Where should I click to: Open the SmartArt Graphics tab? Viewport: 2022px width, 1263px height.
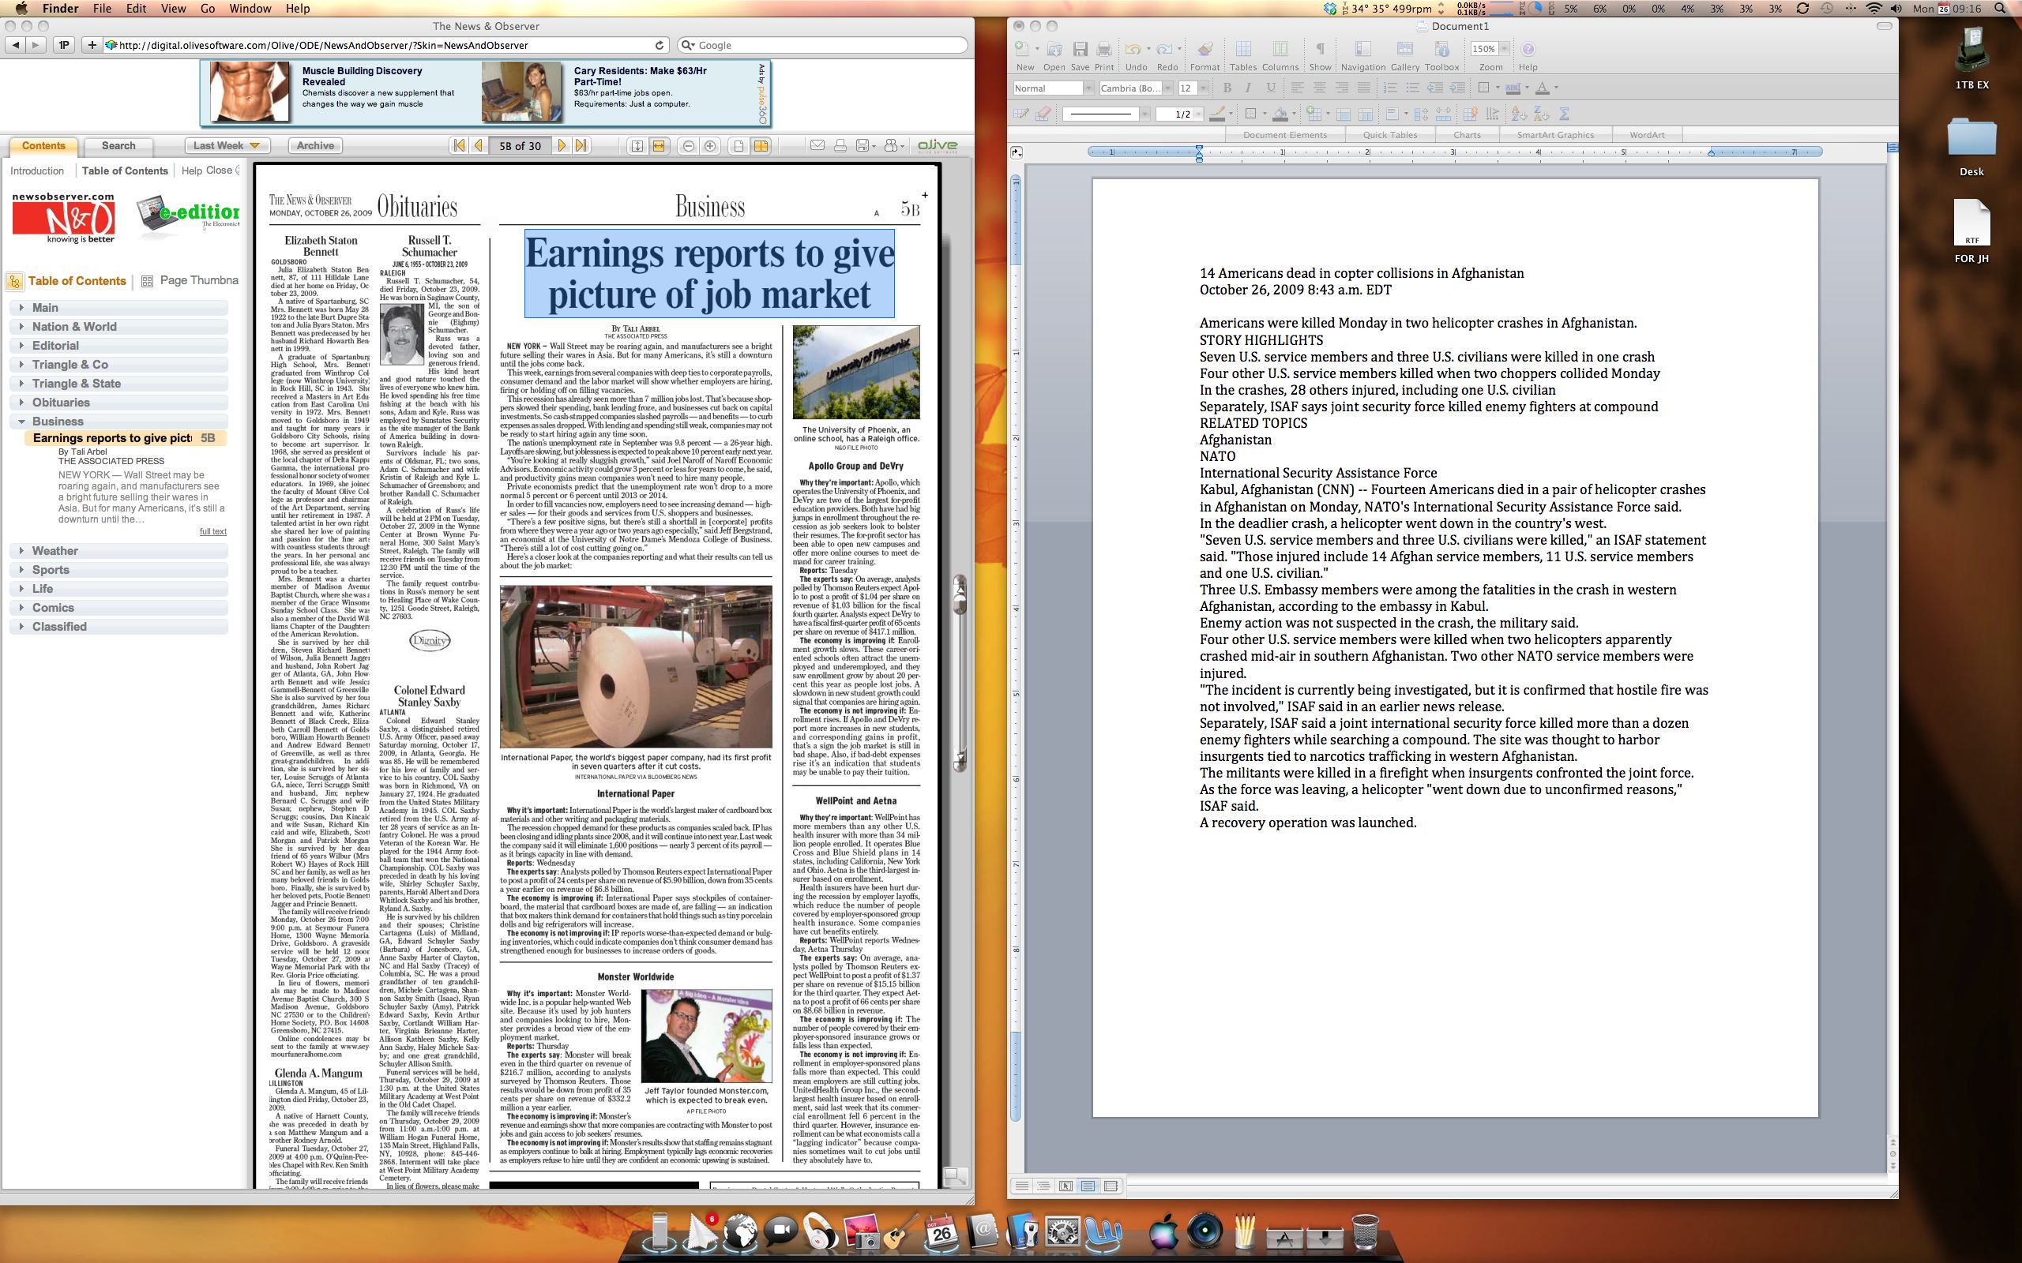[1555, 134]
